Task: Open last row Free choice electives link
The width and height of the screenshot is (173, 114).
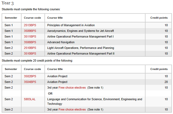Action: [72, 109]
